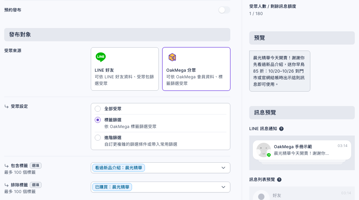Click the 好友 avatar in message list preview
This screenshot has width=359, height=200.
tap(261, 196)
